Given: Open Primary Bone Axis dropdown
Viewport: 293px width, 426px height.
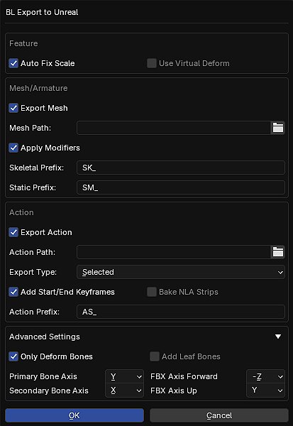Looking at the screenshot, I should (124, 376).
